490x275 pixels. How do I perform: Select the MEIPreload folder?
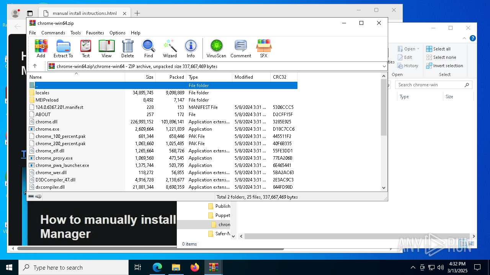pyautogui.click(x=163, y=100)
